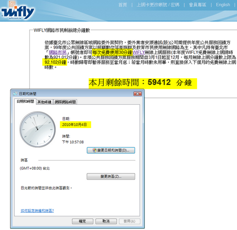Select the timezone text (GMT+08:00) 台北
The height and width of the screenshot is (230, 237).
35,168
